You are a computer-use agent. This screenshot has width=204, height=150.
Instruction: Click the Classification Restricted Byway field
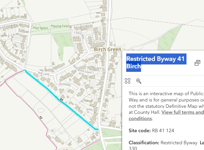tap(163, 143)
